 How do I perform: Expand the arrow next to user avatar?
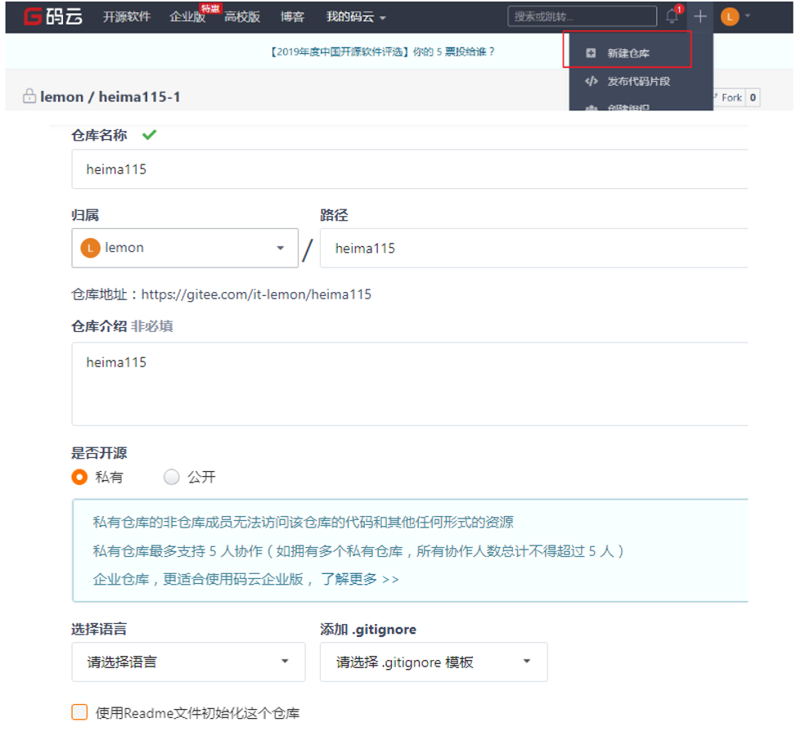tap(747, 16)
